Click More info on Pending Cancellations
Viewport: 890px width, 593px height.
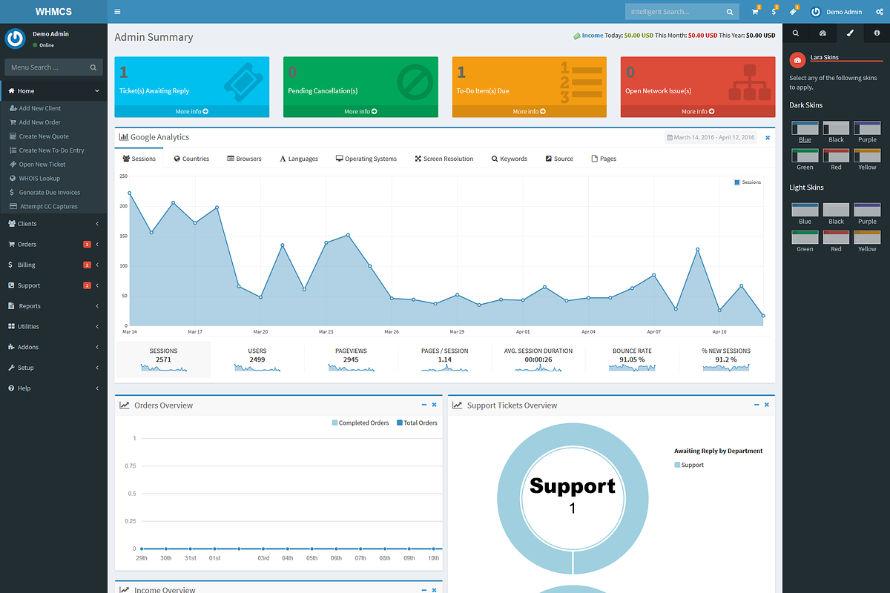(360, 111)
